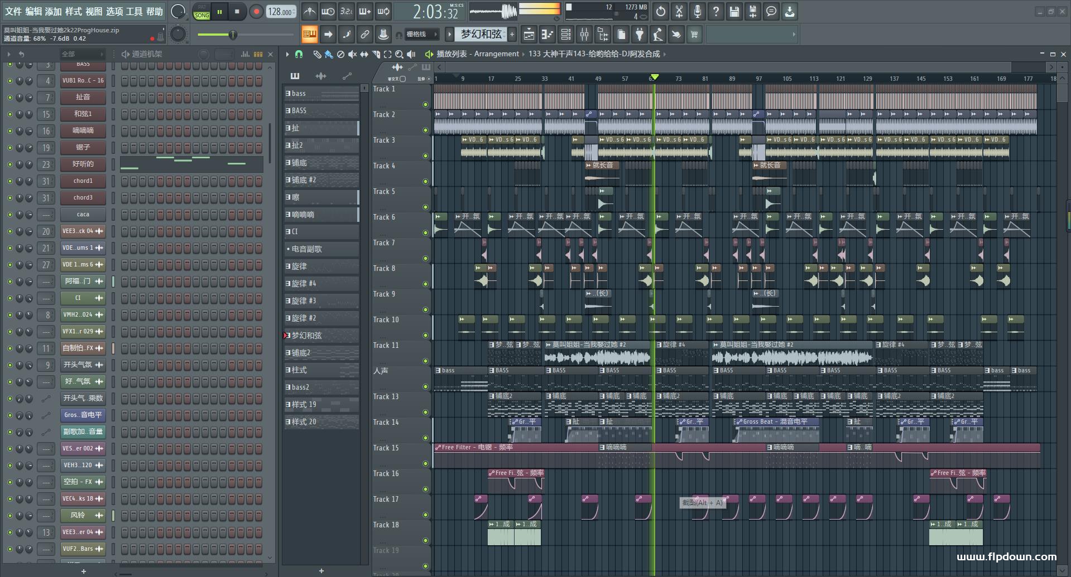Toggle the wait for input icon
Image resolution: width=1071 pixels, height=577 pixels.
pos(328,11)
